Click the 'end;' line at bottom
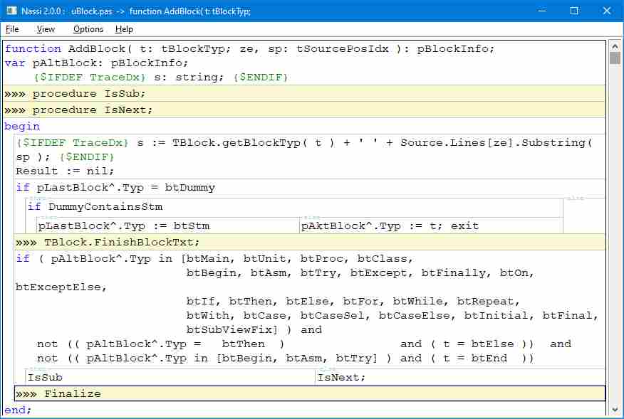The height and width of the screenshot is (419, 624). pyautogui.click(x=18, y=410)
